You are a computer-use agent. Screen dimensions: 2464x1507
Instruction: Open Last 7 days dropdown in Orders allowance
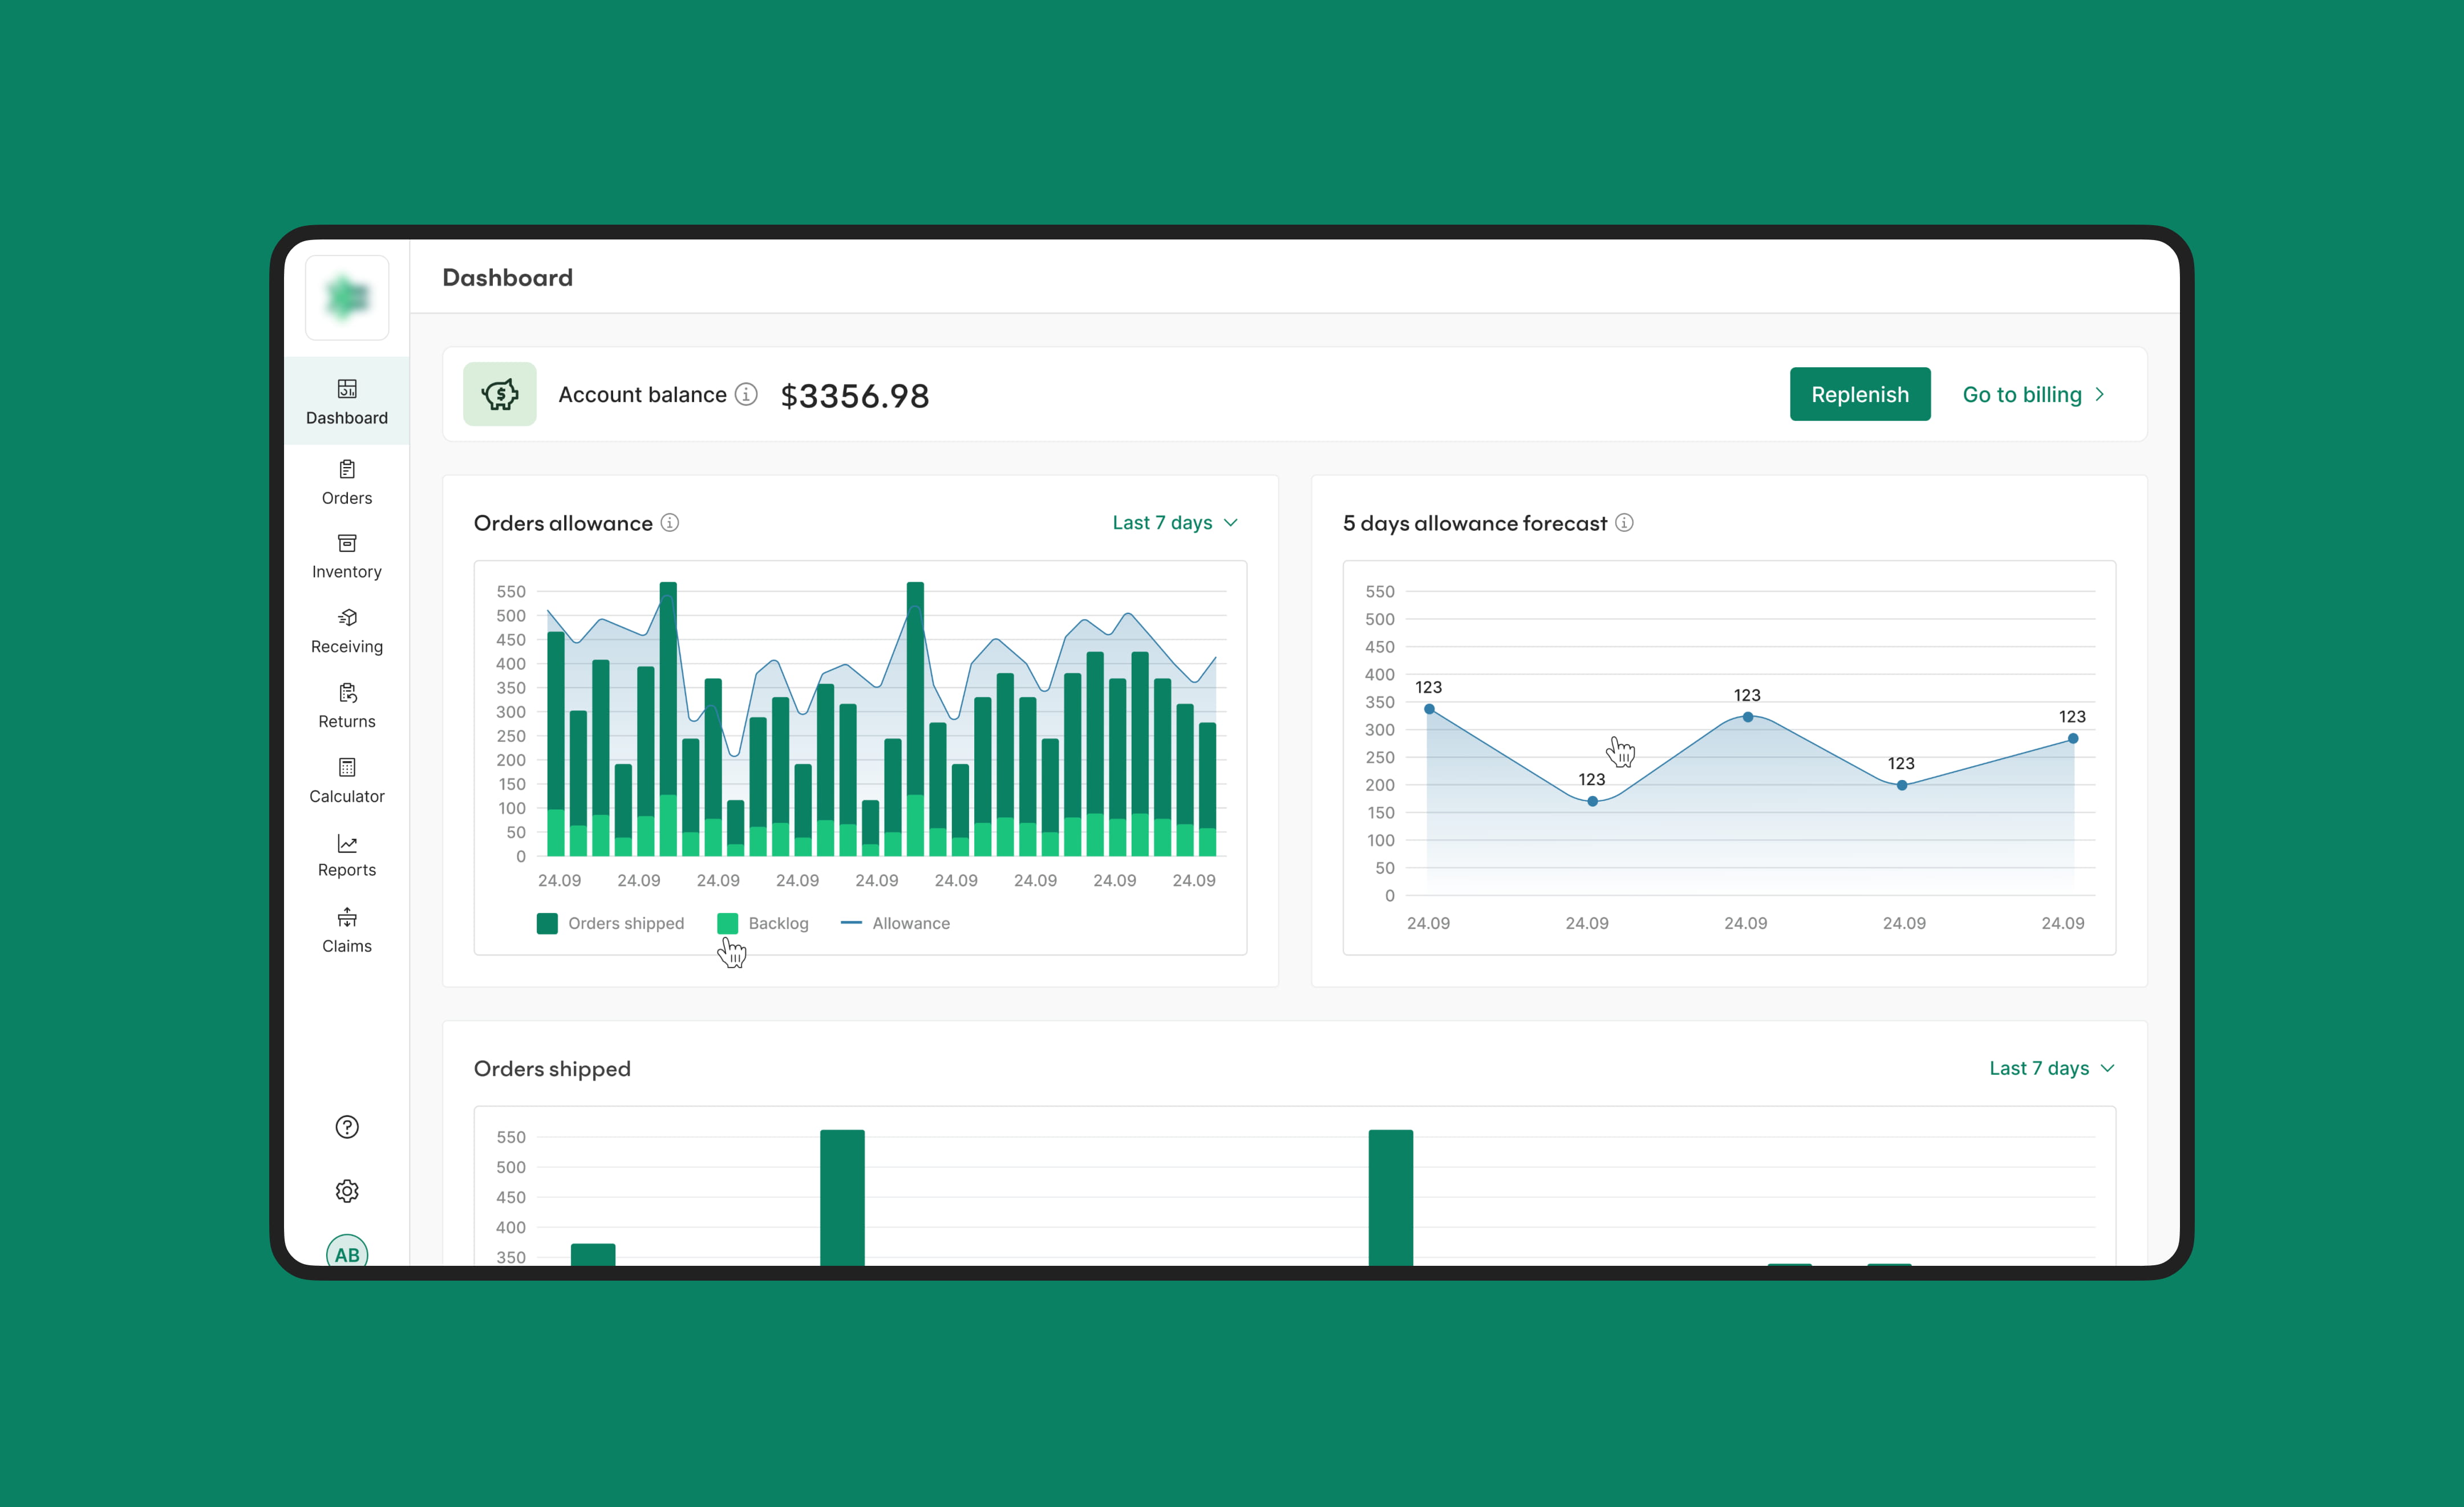coord(1175,523)
